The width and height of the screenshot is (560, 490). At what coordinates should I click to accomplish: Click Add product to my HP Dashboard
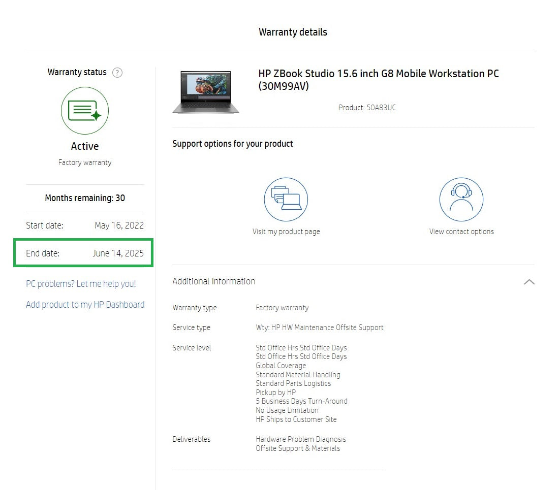(85, 304)
